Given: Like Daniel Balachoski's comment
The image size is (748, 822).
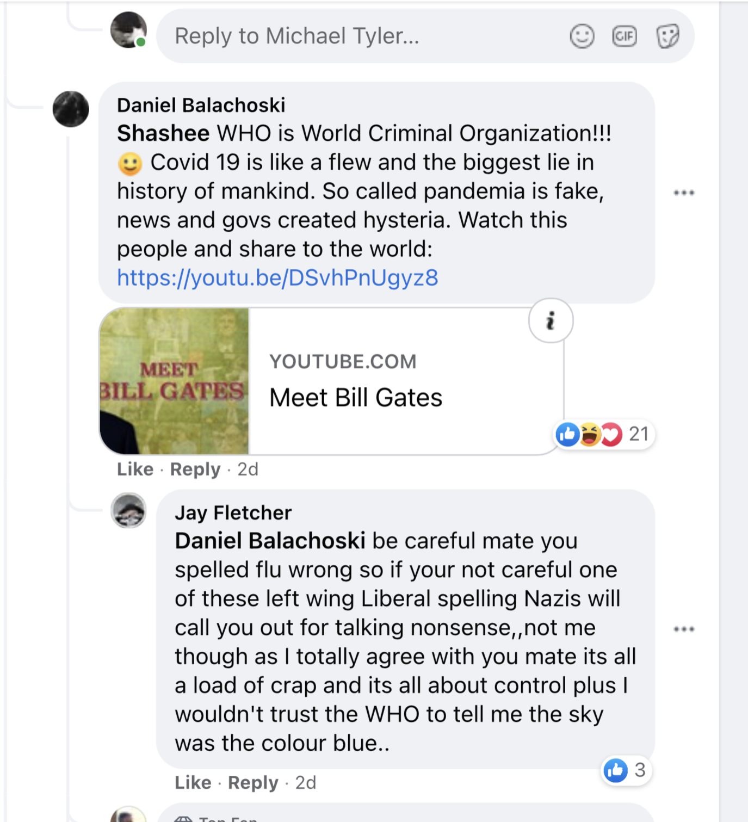Looking at the screenshot, I should pos(135,469).
